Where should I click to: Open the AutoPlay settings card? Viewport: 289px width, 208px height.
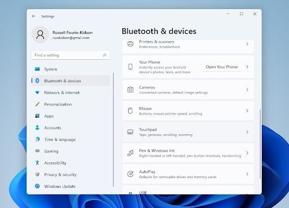pyautogui.click(x=188, y=174)
